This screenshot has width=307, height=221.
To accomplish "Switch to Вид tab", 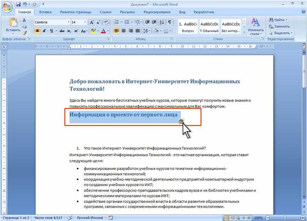I will pos(182,12).
